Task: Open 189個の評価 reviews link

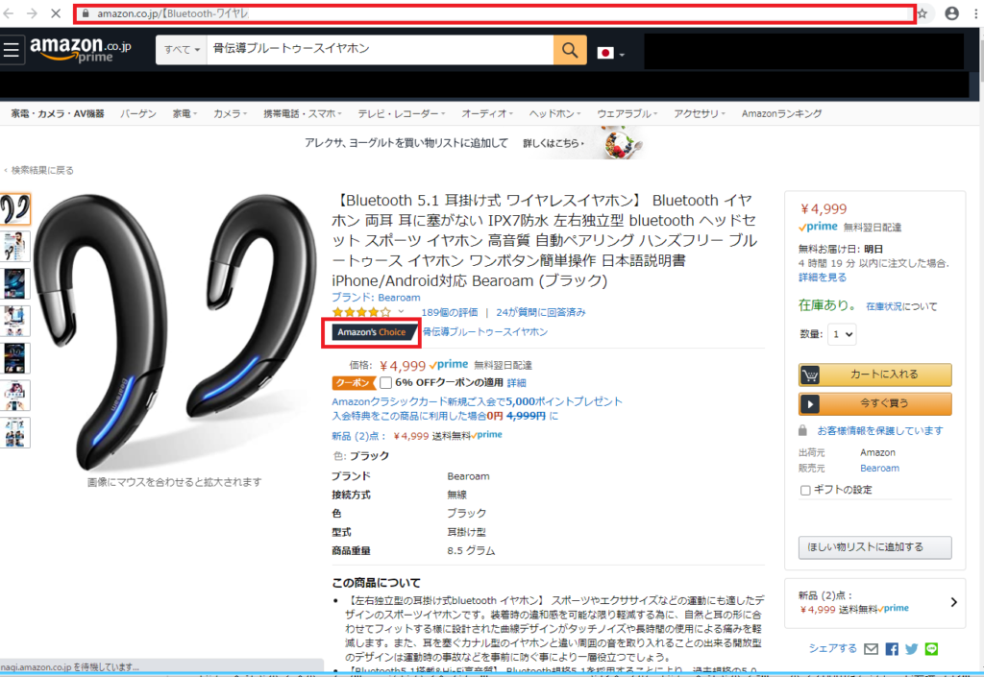Action: click(x=450, y=312)
